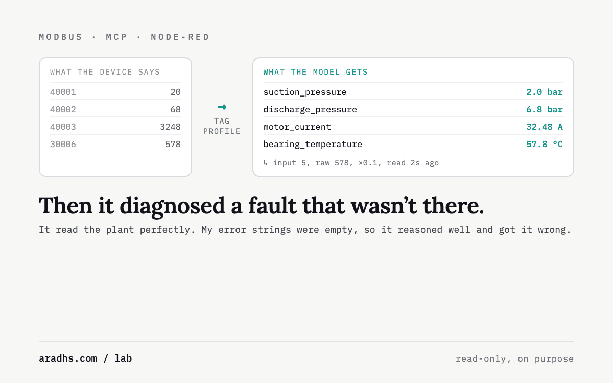Click 'WHAT THE MODEL GETS' header
This screenshot has height=383, width=613.
[x=315, y=73]
